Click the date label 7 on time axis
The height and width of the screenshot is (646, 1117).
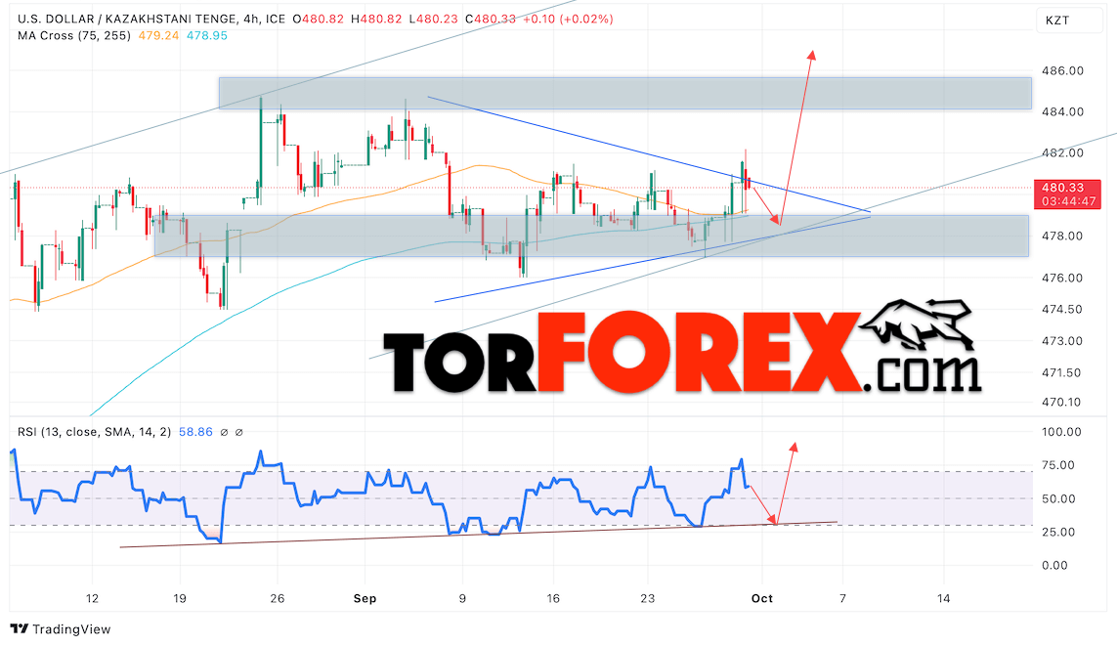pyautogui.click(x=842, y=599)
